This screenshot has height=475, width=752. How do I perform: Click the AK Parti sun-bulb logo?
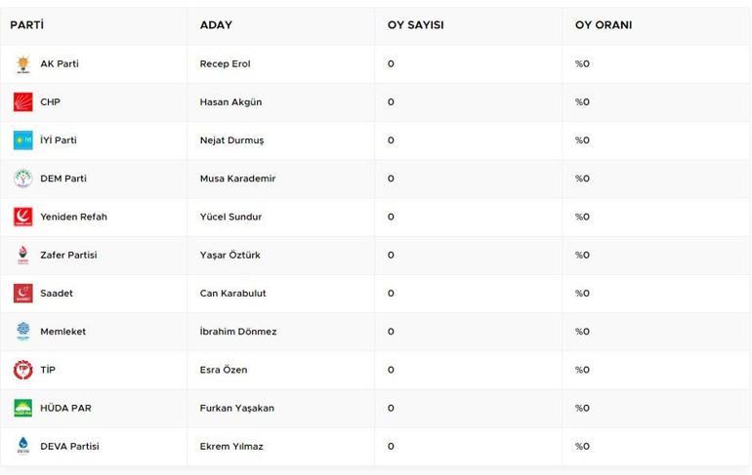point(23,64)
